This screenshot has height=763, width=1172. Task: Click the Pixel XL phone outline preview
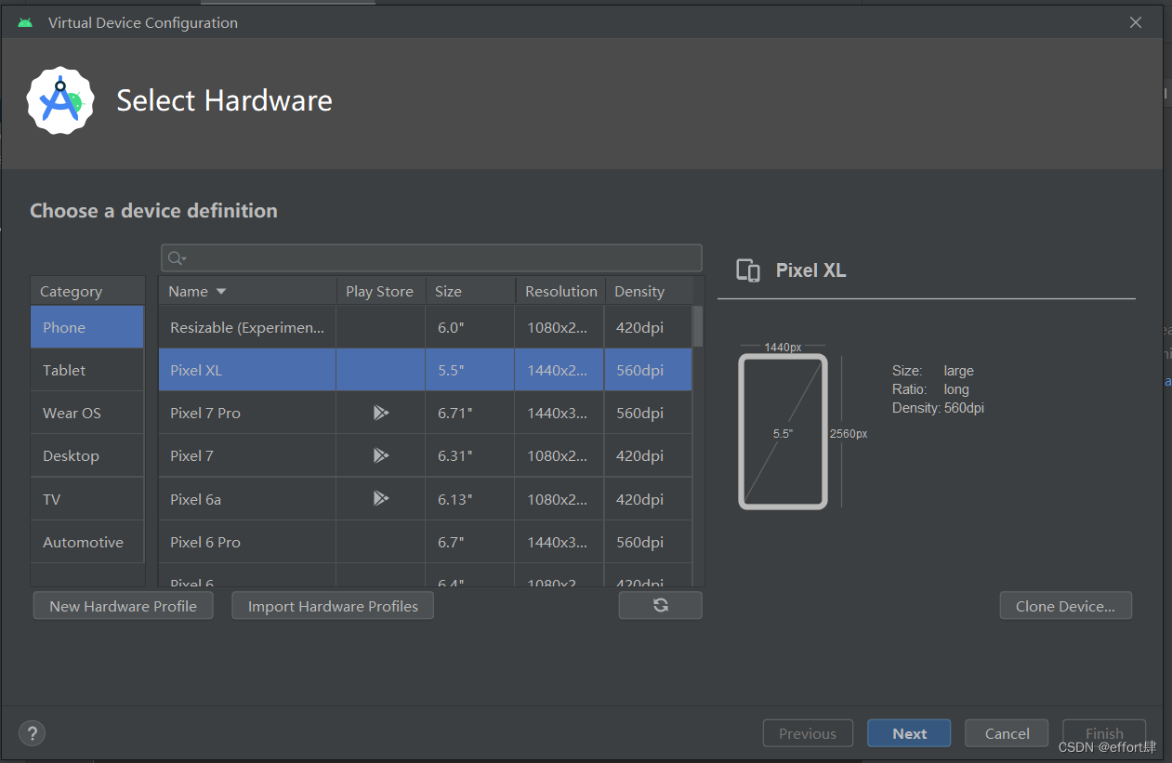pos(783,431)
